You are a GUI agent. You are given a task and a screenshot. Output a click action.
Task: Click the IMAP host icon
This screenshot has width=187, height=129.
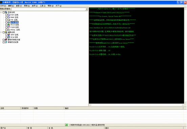[9, 17]
